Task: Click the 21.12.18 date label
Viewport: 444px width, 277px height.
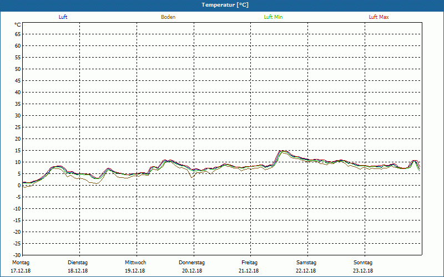Action: click(249, 271)
